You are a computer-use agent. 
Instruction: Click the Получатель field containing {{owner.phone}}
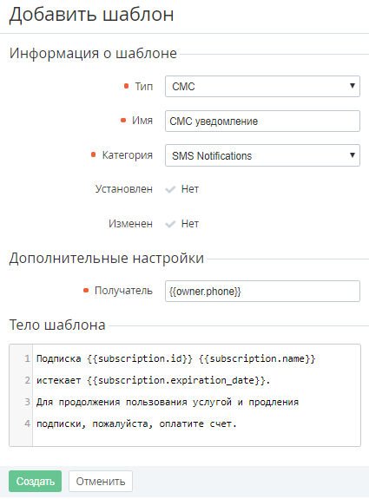pos(262,291)
